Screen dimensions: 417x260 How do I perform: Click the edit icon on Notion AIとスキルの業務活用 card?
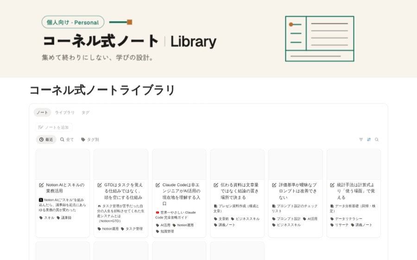tap(41, 185)
